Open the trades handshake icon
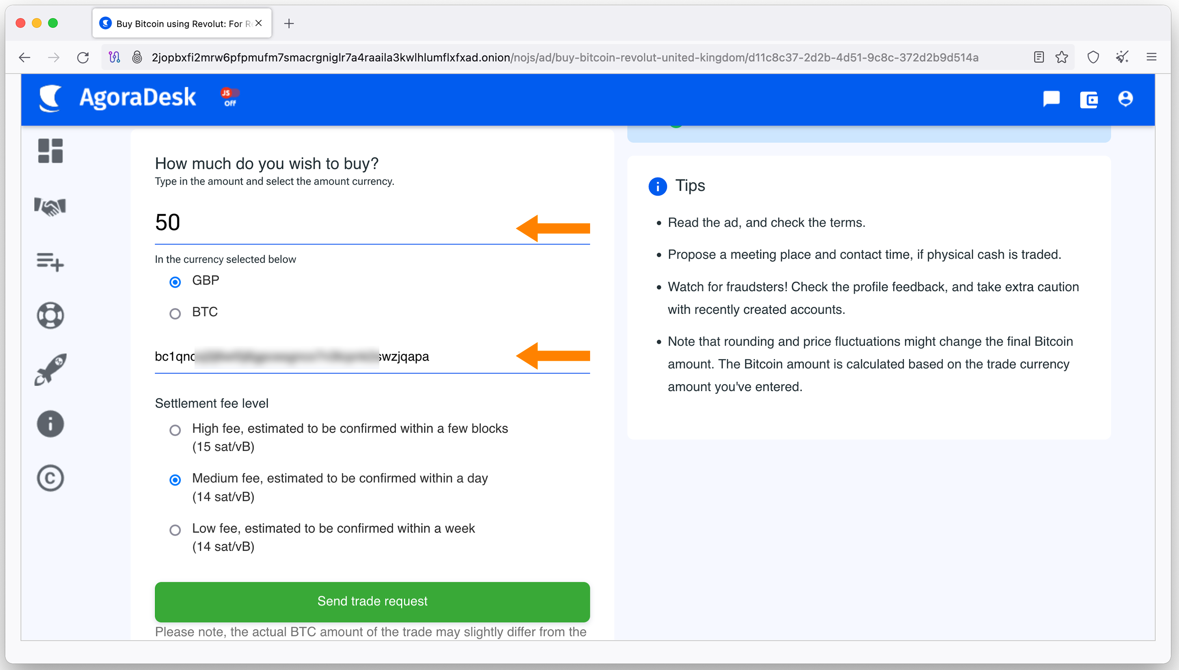Viewport: 1179px width, 670px height. coord(50,206)
